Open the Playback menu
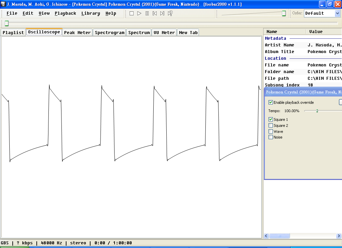 65,13
